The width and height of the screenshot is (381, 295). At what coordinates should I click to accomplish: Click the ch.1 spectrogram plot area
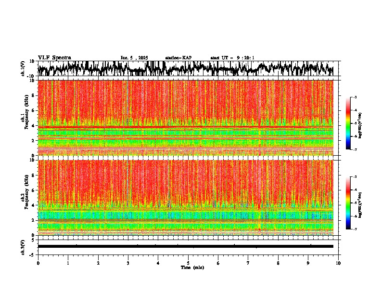tap(186, 118)
